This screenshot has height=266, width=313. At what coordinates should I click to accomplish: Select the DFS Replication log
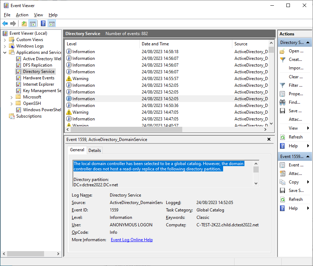pyautogui.click(x=38, y=65)
